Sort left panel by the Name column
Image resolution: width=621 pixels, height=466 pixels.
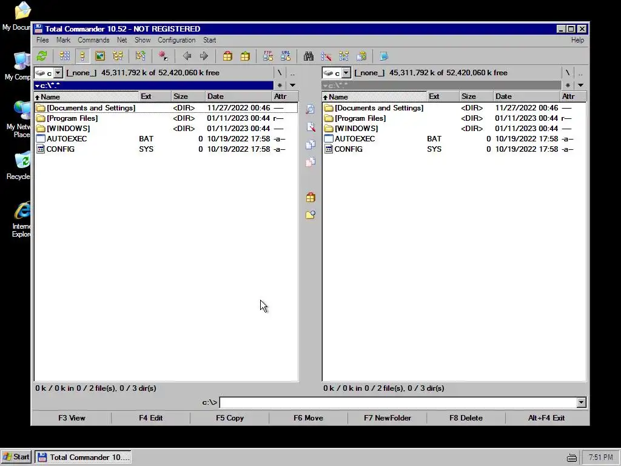click(86, 96)
